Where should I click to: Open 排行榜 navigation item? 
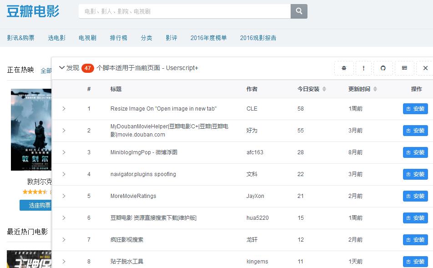[x=119, y=38]
